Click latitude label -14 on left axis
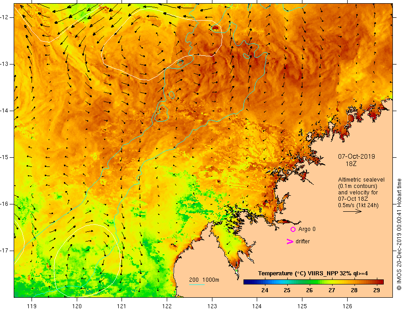 [5, 111]
